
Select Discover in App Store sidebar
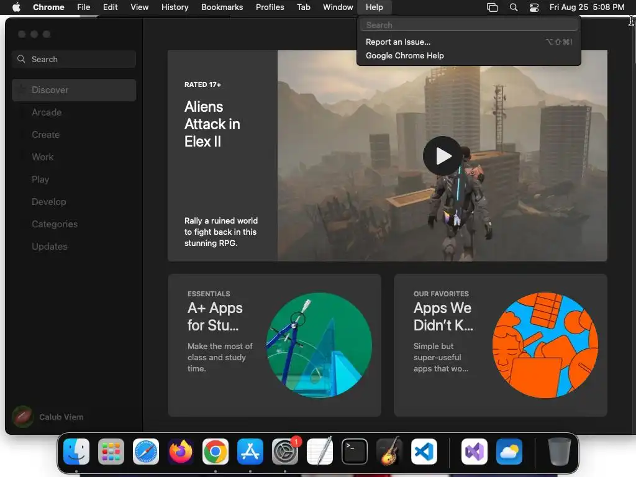[74, 90]
